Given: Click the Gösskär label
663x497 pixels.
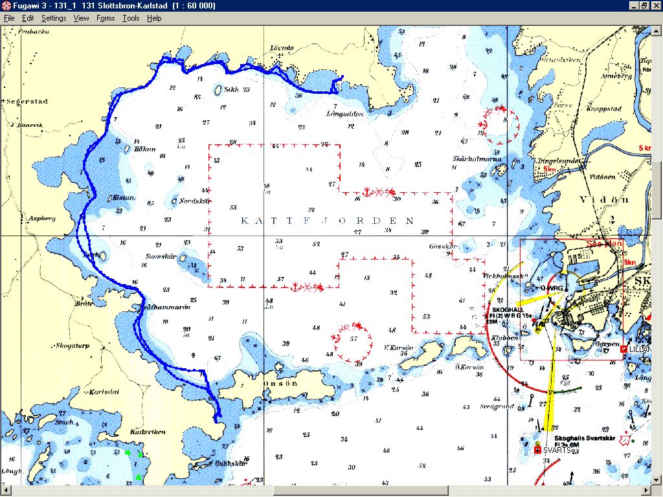Looking at the screenshot, I should [x=443, y=246].
